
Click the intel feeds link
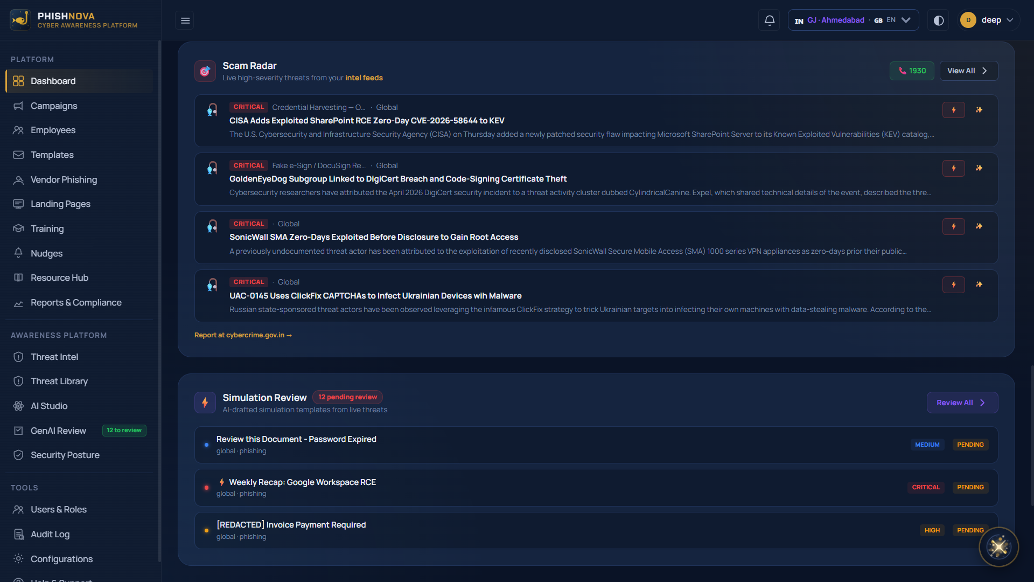pyautogui.click(x=364, y=78)
